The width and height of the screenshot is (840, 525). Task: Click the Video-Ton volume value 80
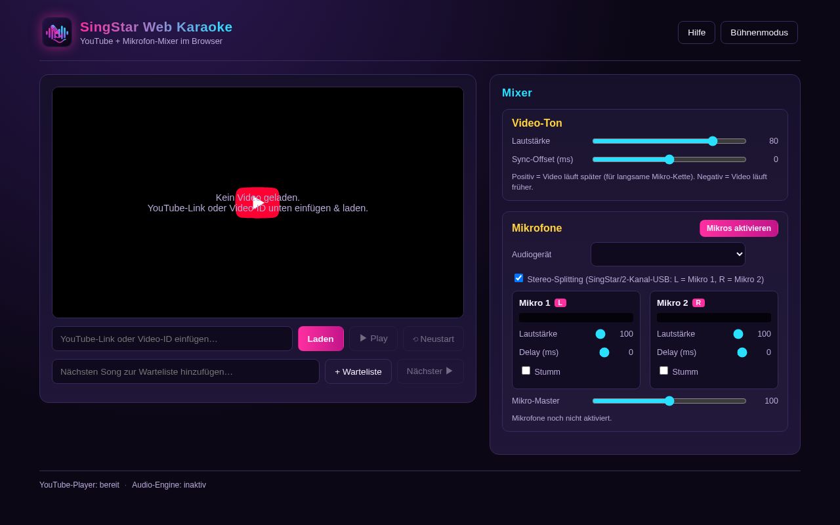(774, 141)
